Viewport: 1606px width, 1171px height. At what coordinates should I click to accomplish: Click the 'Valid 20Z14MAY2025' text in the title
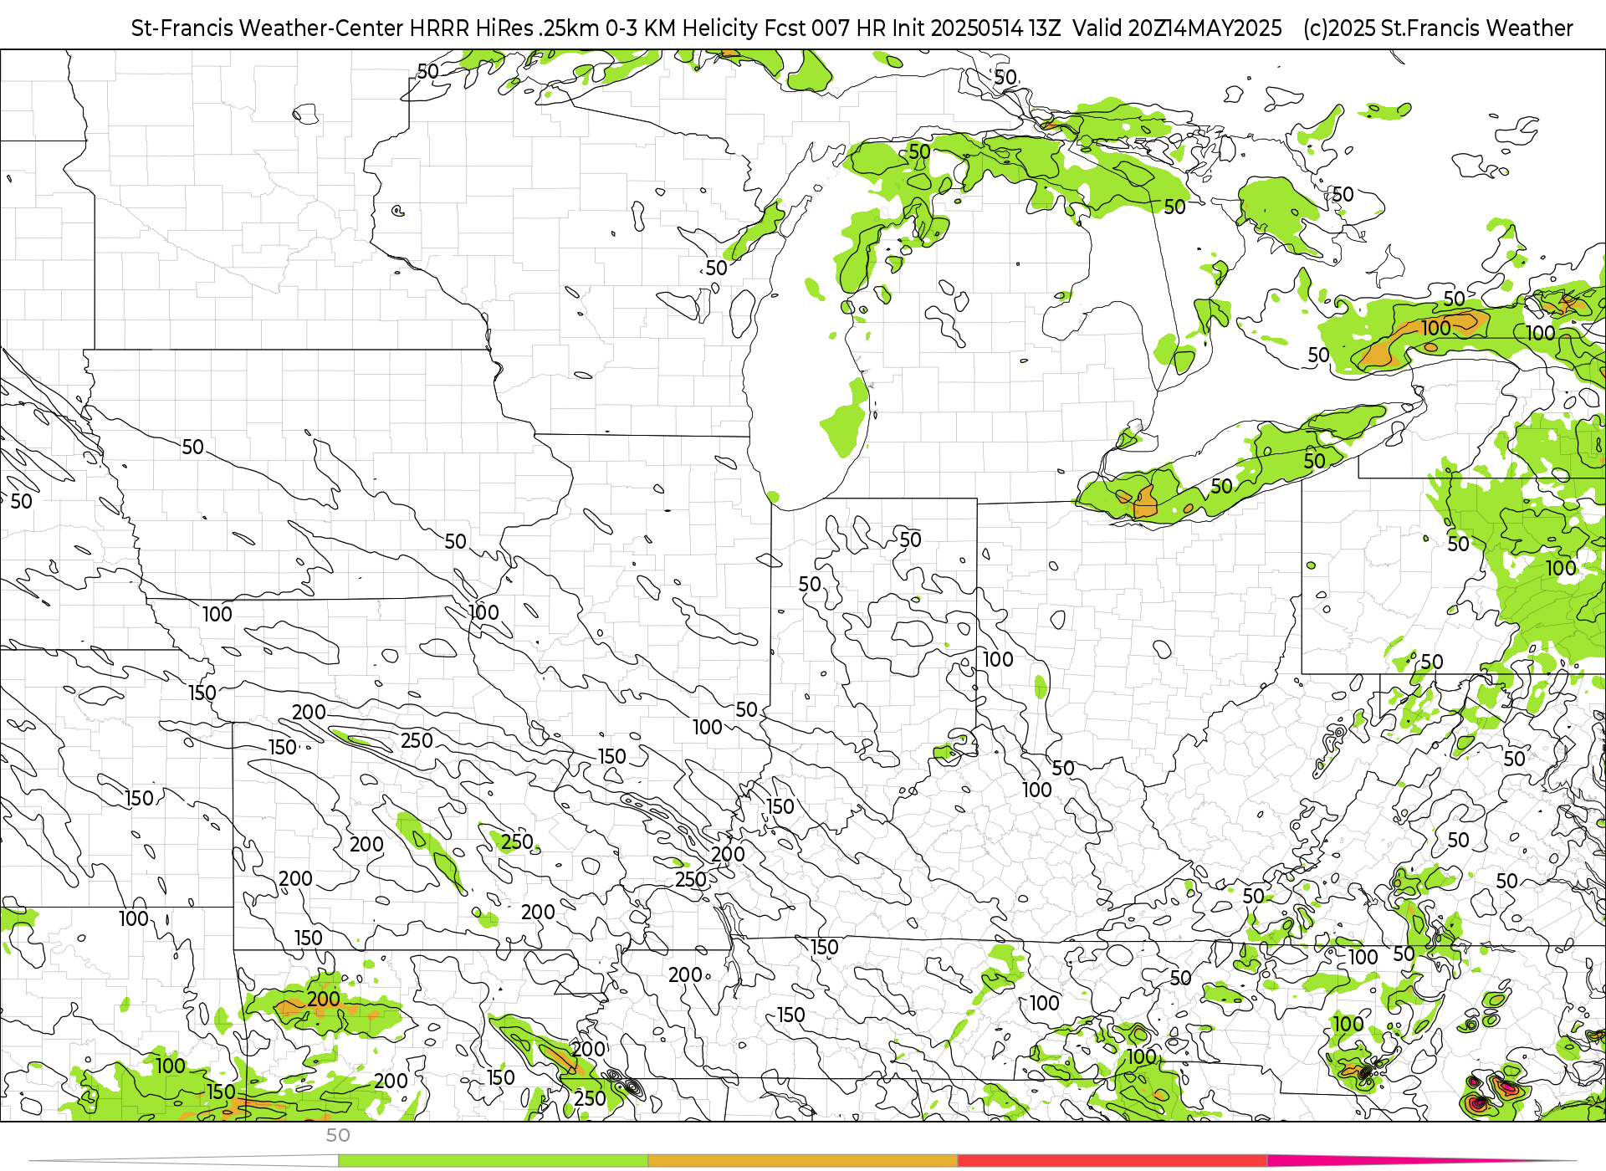pyautogui.click(x=1177, y=28)
